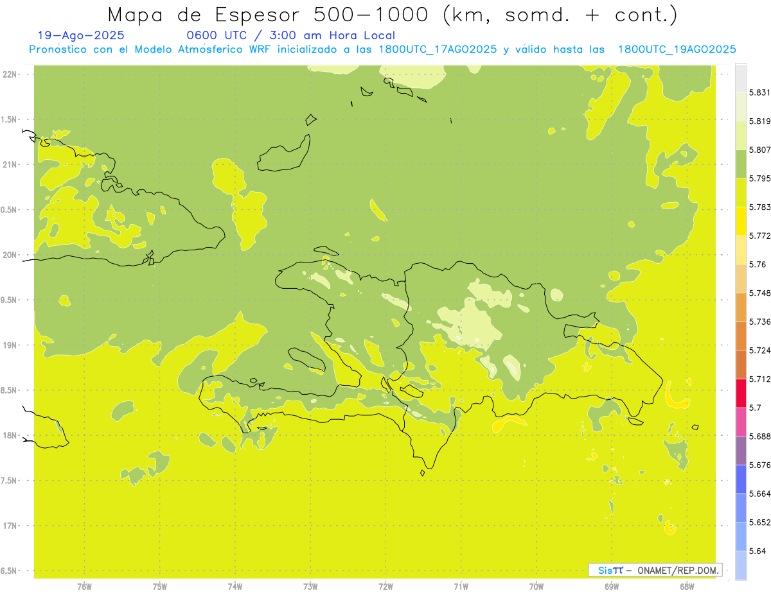Select the pink legend swatch between 5.688 and 5.7
The image size is (771, 595).
(x=741, y=422)
